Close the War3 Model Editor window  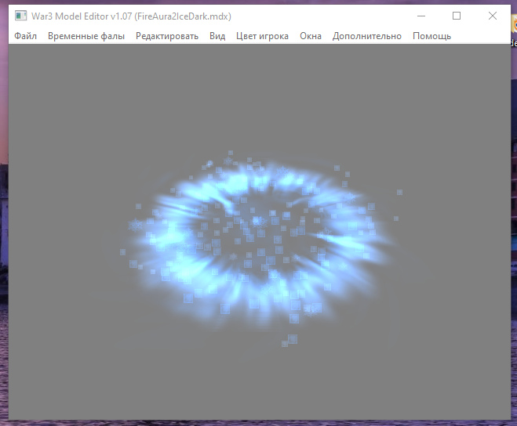493,16
